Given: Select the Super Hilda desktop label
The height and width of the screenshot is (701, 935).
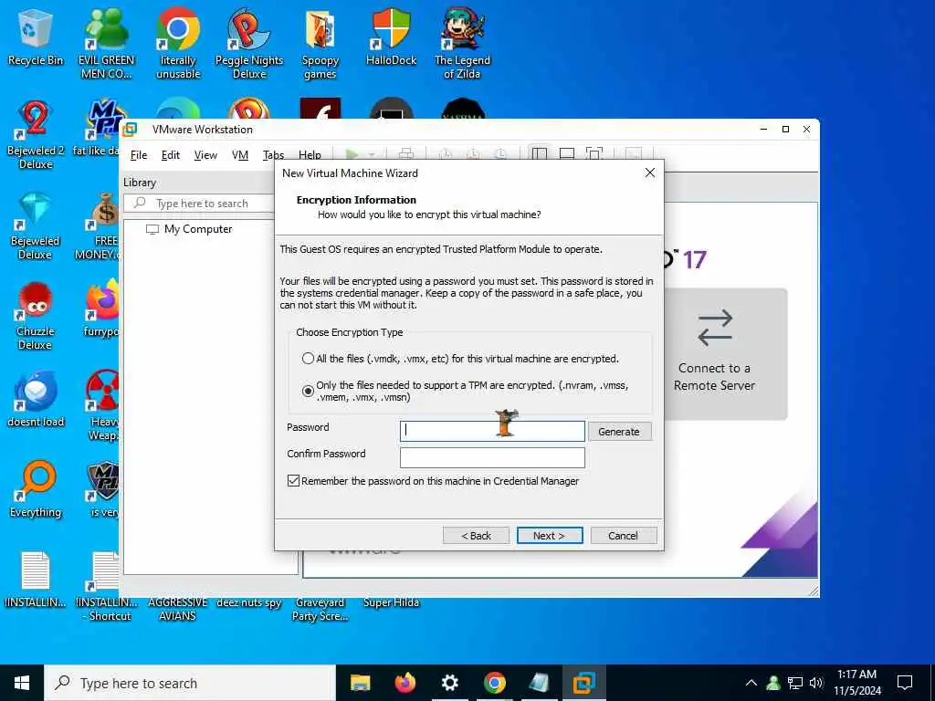Looking at the screenshot, I should click(391, 602).
